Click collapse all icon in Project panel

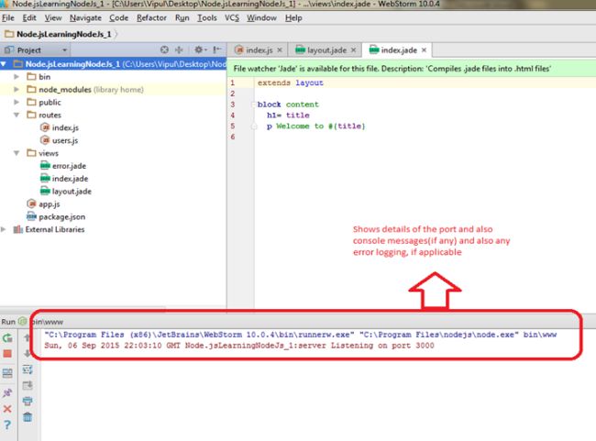tap(179, 50)
